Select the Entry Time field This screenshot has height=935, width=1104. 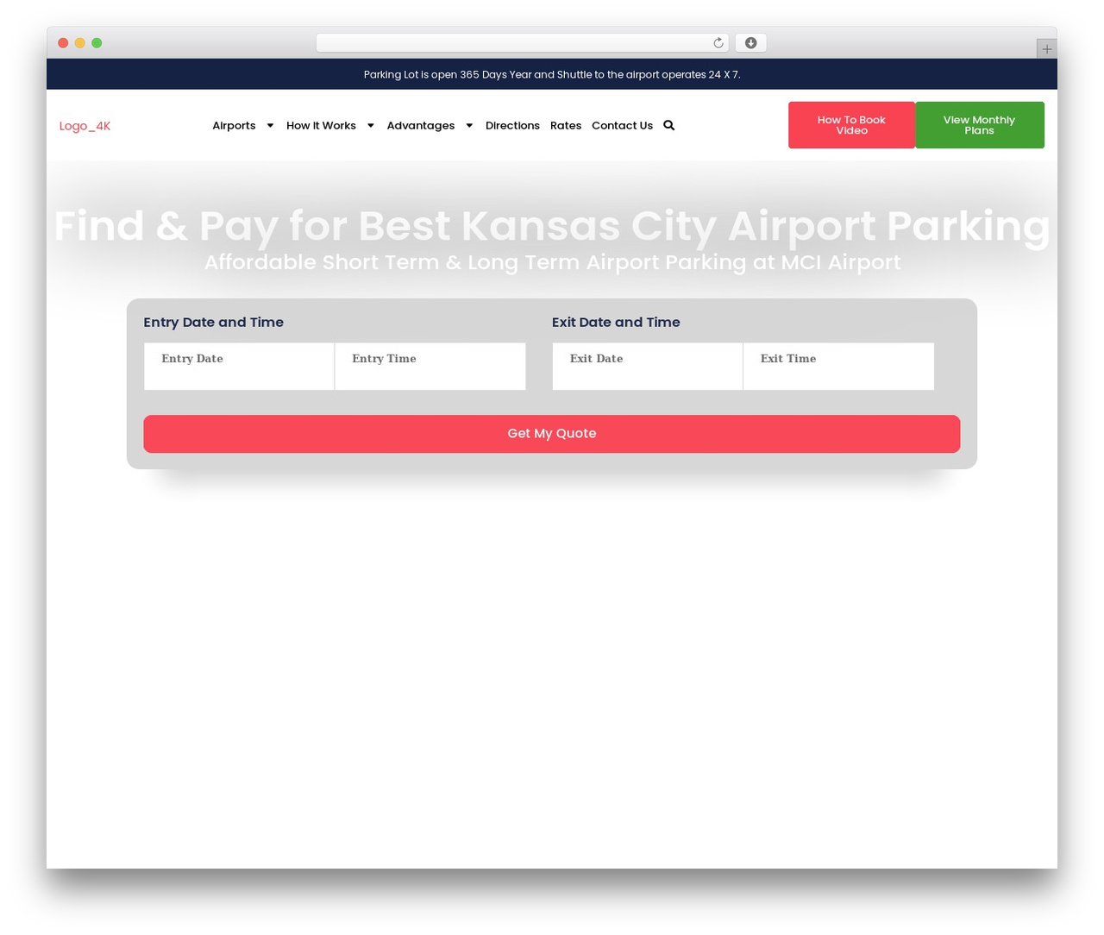[430, 367]
